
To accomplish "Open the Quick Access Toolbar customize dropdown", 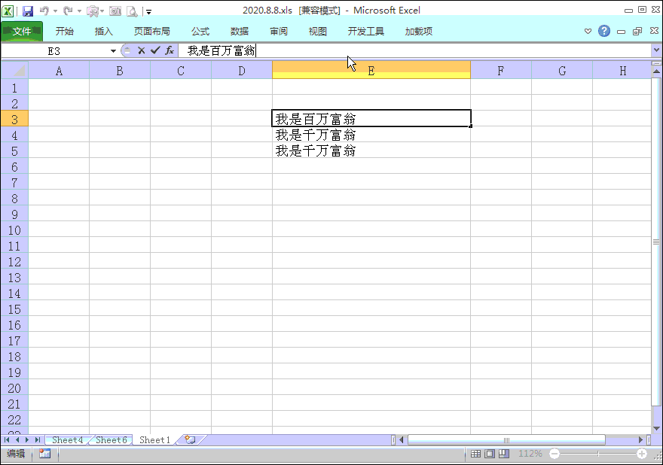I will (148, 12).
